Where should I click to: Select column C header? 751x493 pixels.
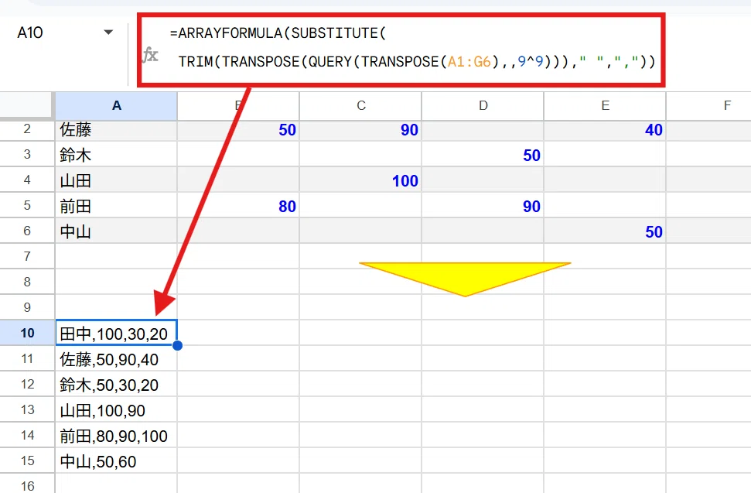360,106
